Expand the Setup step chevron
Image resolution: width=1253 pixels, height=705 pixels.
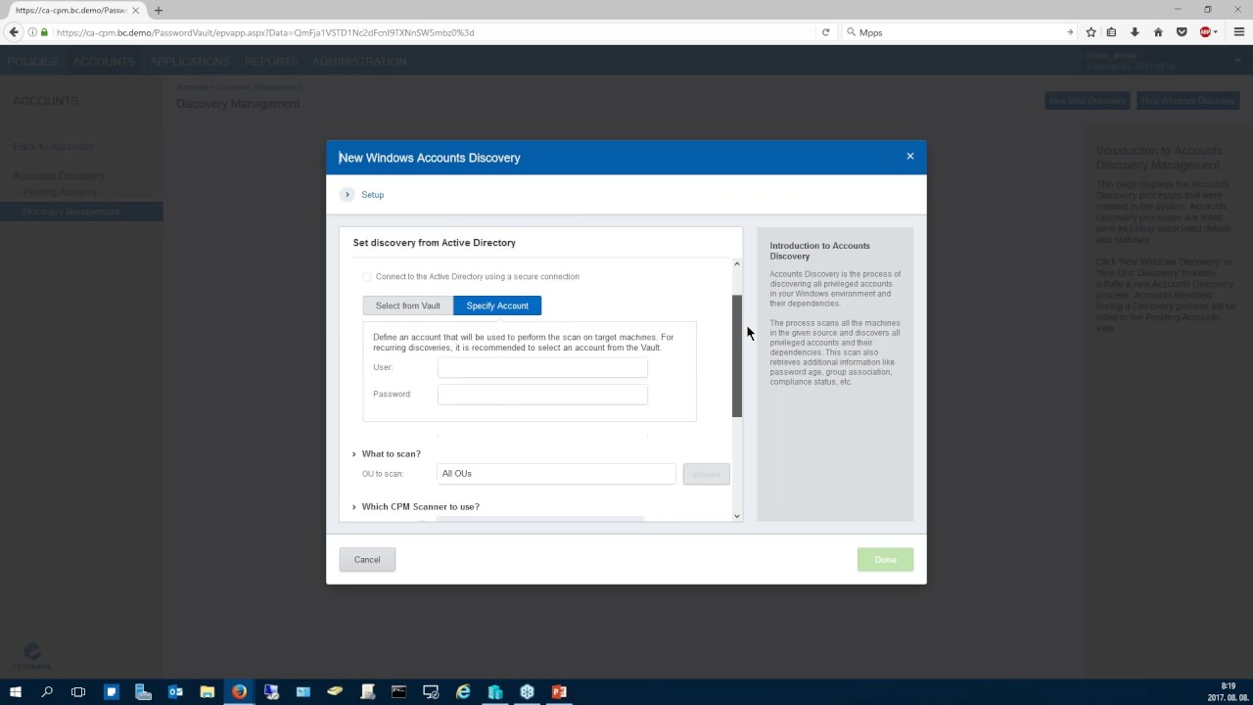347,195
